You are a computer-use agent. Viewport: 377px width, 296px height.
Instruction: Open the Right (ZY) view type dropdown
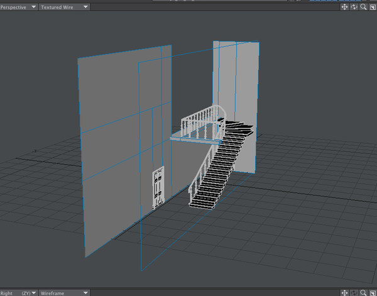pyautogui.click(x=18, y=293)
